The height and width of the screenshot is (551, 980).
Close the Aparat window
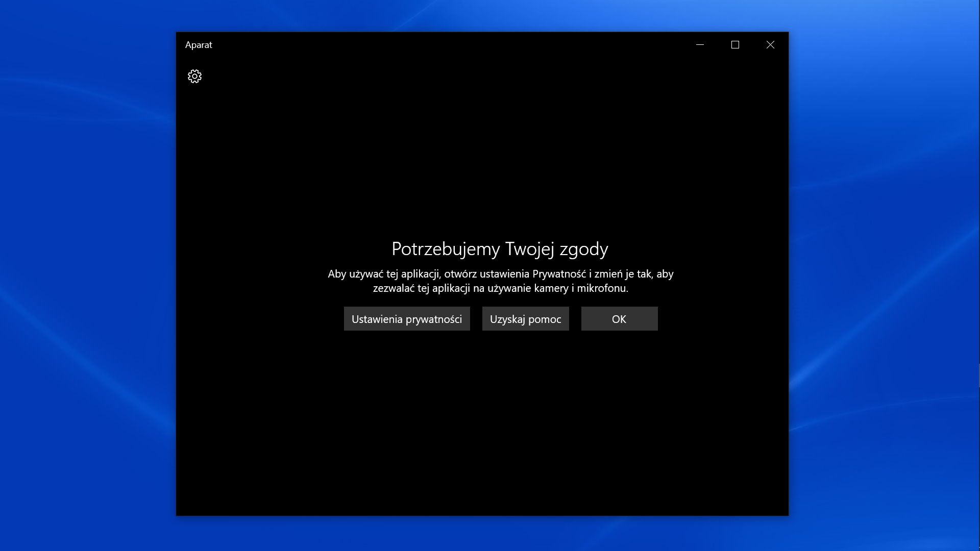[x=770, y=45]
